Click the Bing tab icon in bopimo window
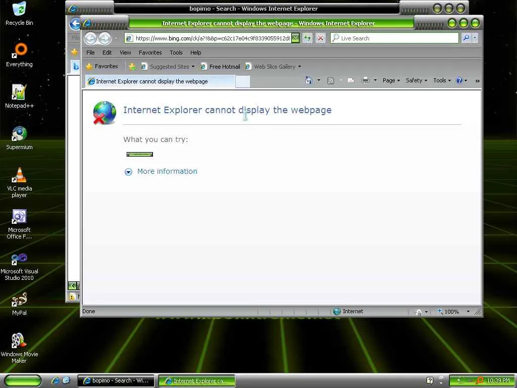Screen dimensions: 517x388 pyautogui.click(x=76, y=67)
